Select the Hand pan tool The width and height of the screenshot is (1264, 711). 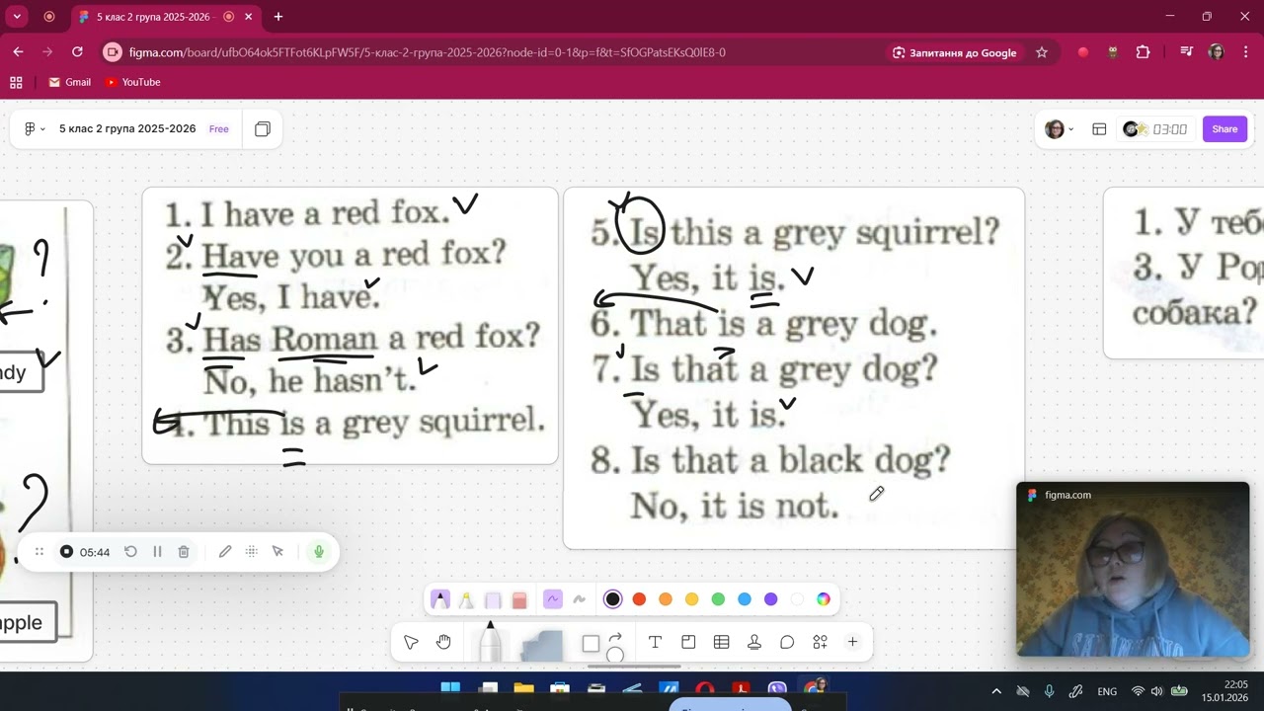pos(443,643)
